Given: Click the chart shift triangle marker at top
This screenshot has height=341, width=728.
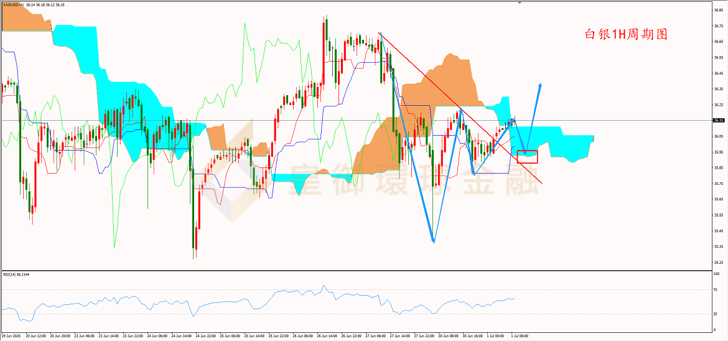Looking at the screenshot, I should (x=520, y=2).
